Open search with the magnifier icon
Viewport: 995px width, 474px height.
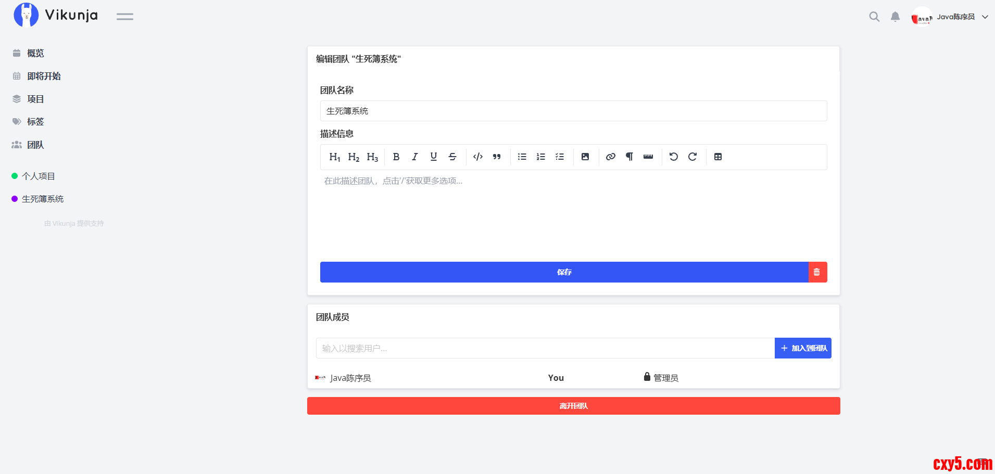click(x=874, y=17)
